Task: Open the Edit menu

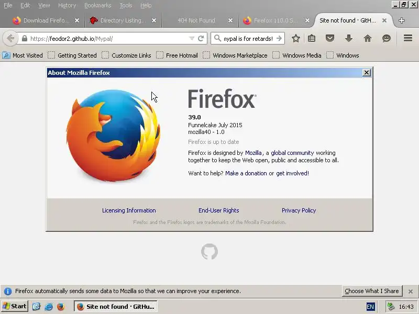Action: [25, 5]
